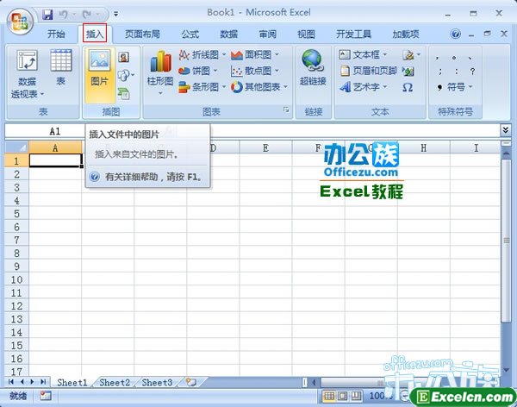Click the Undo arrow icon

(x=63, y=14)
